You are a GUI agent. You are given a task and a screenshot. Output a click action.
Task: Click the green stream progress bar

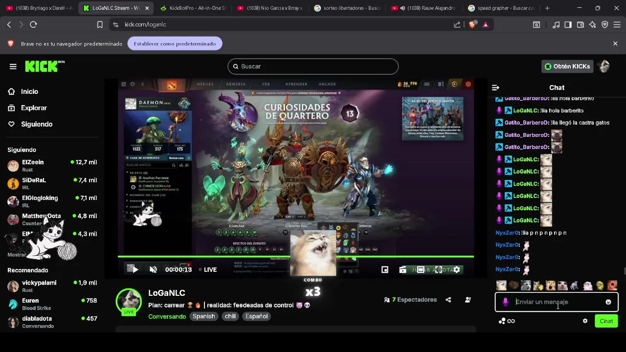(x=295, y=256)
